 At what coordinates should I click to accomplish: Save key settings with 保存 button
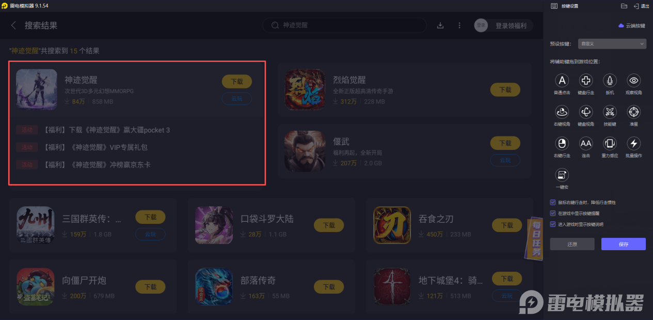(x=623, y=244)
